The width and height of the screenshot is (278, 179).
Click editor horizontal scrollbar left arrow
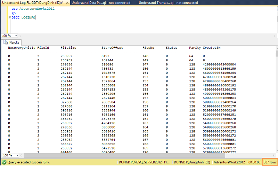point(20,36)
